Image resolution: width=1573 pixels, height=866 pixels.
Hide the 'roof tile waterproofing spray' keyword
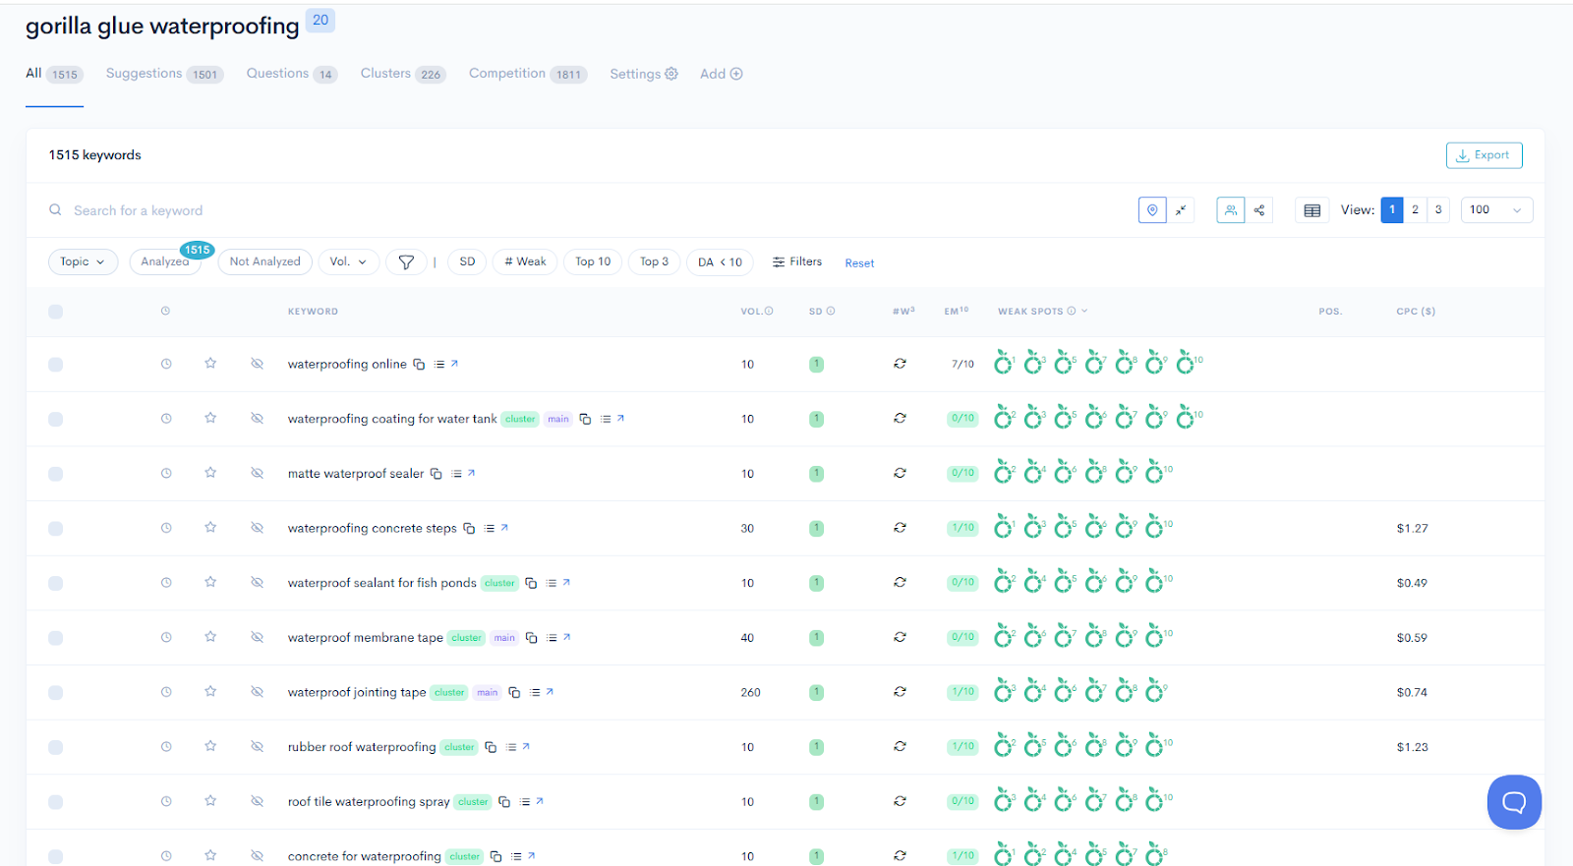(x=257, y=801)
